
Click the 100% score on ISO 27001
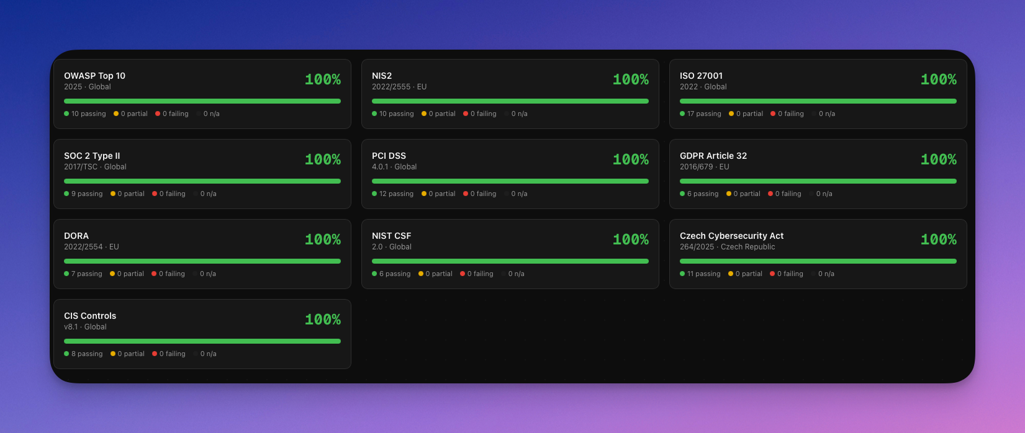[939, 79]
